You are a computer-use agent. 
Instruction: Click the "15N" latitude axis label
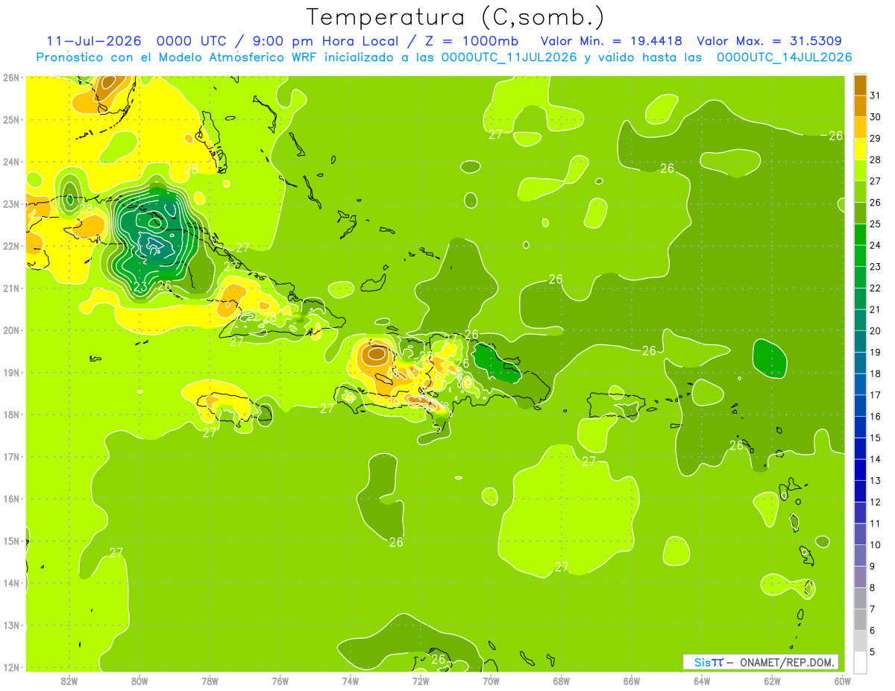[x=10, y=541]
